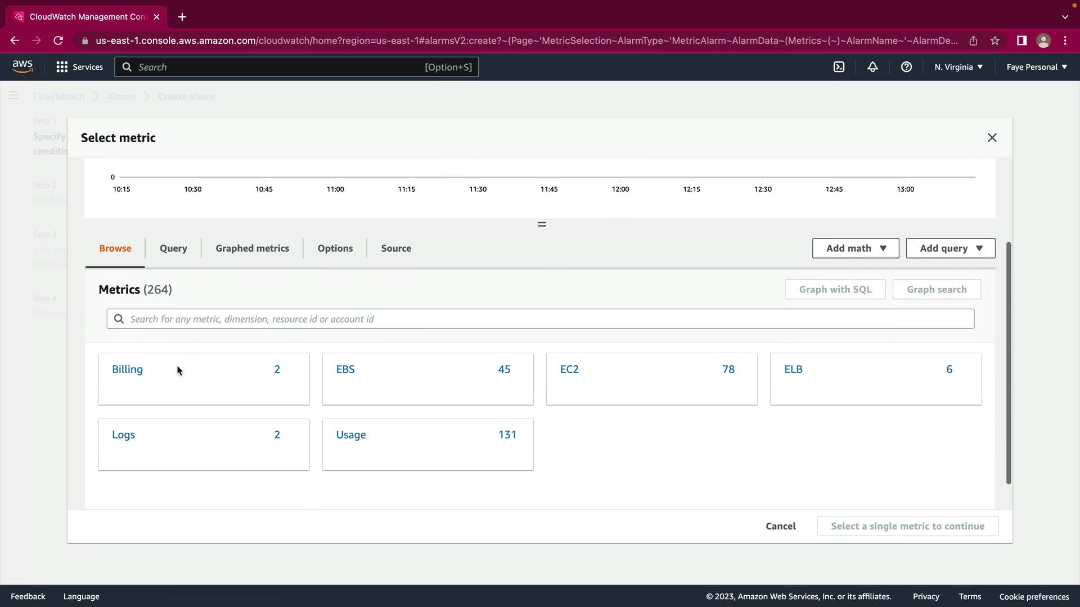
Task: Click the notifications bell icon
Action: coord(872,67)
